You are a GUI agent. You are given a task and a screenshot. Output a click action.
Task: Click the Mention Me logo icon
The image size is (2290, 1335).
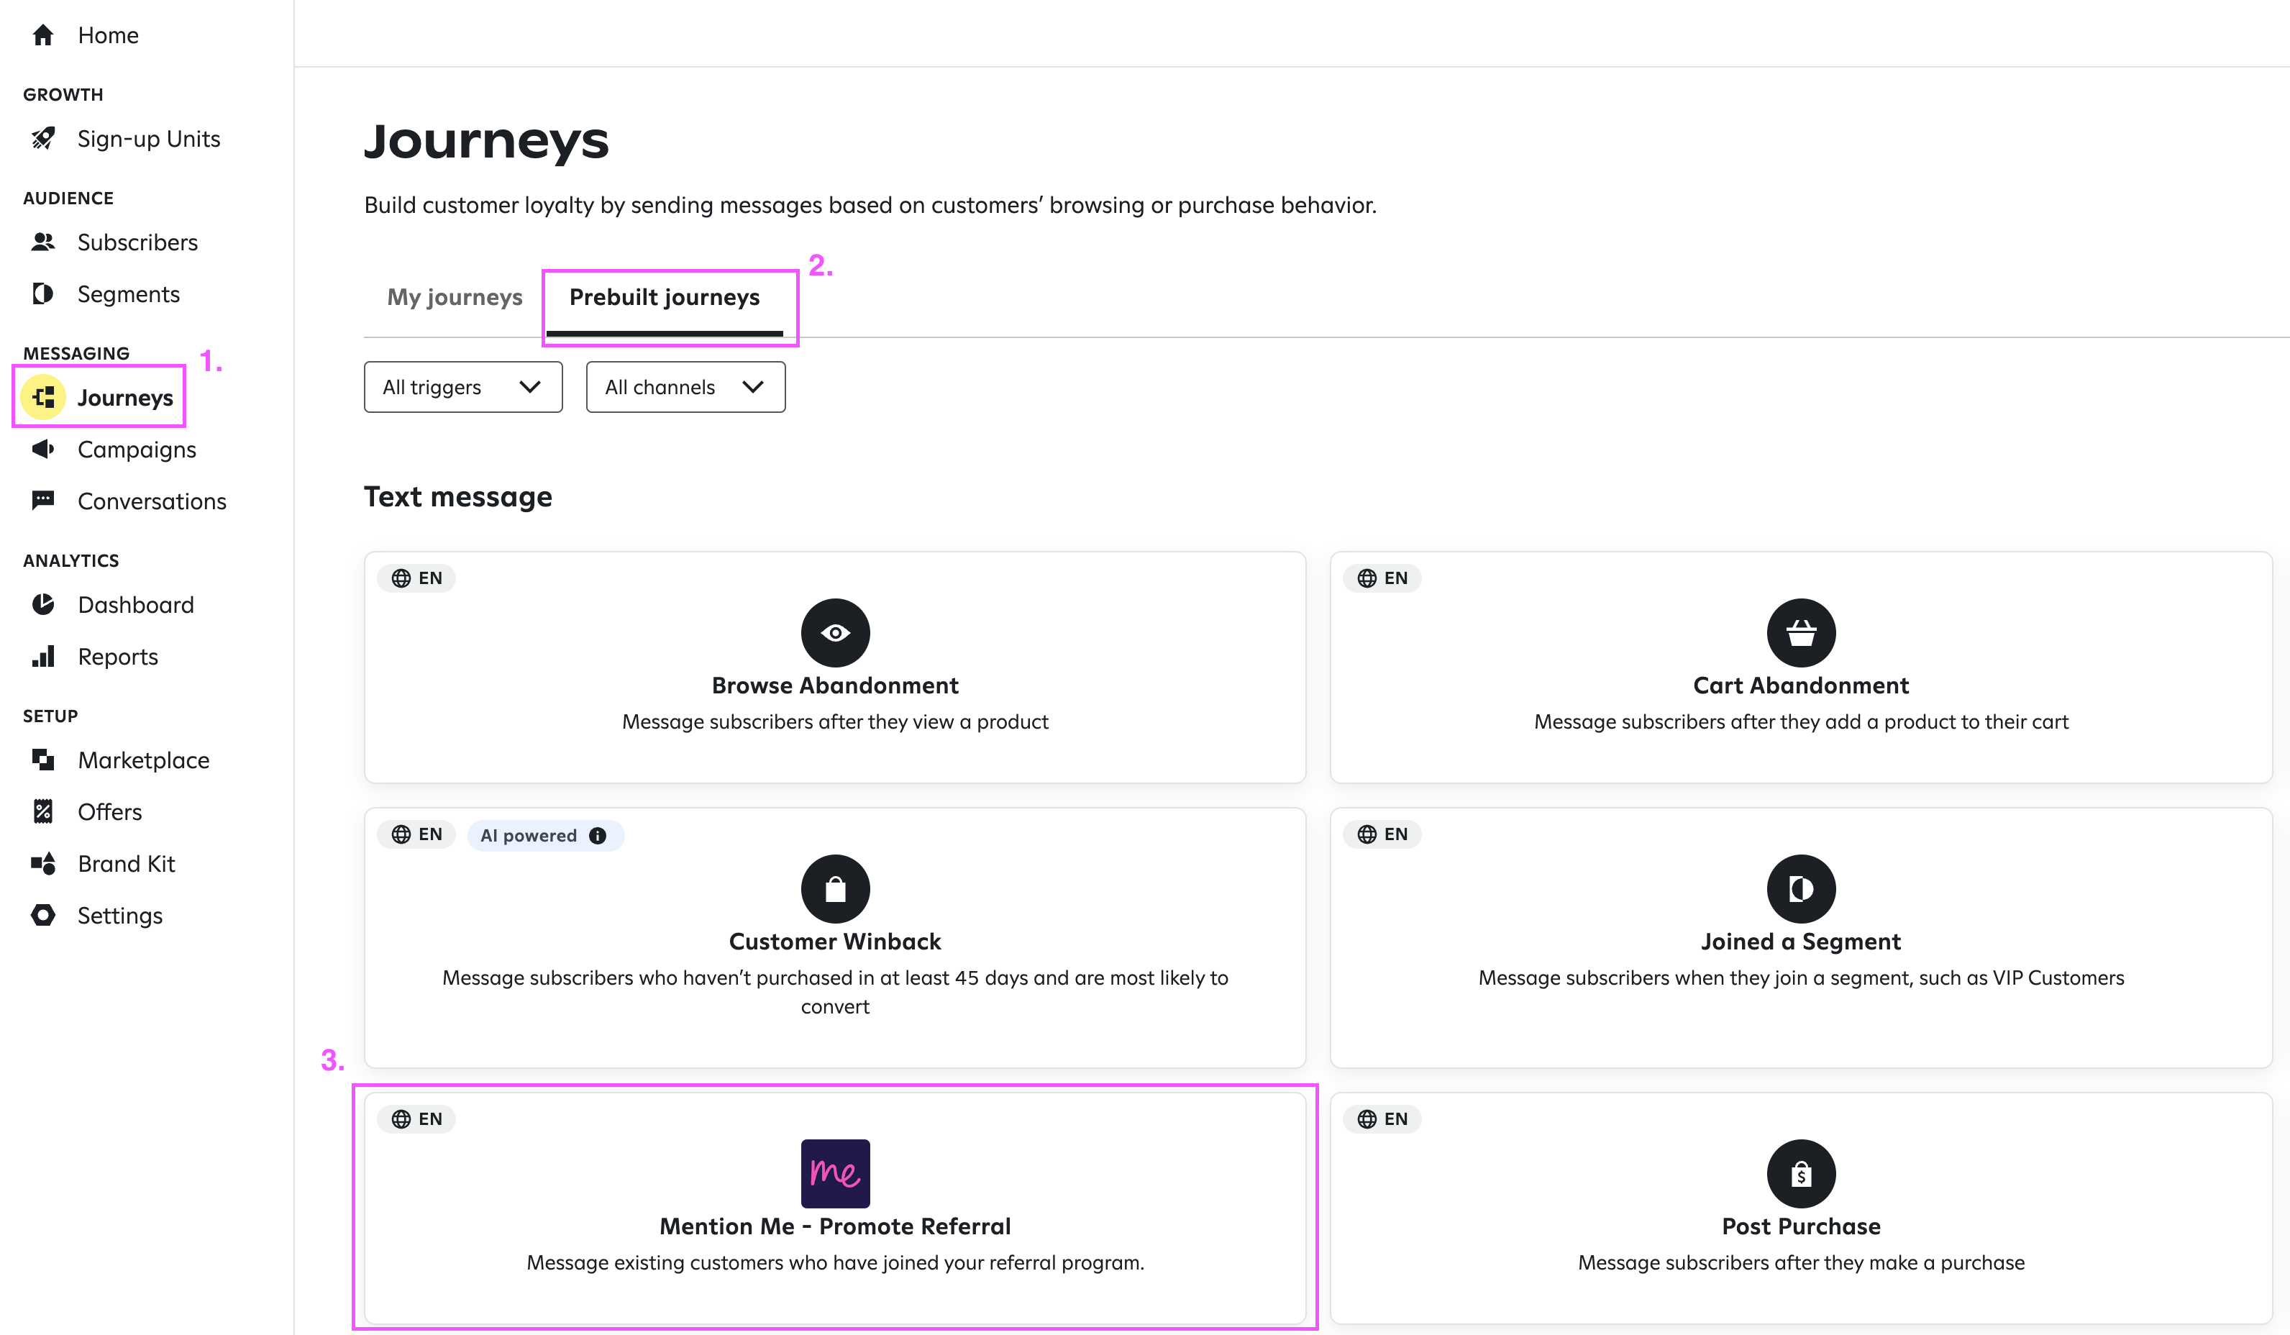click(x=835, y=1173)
